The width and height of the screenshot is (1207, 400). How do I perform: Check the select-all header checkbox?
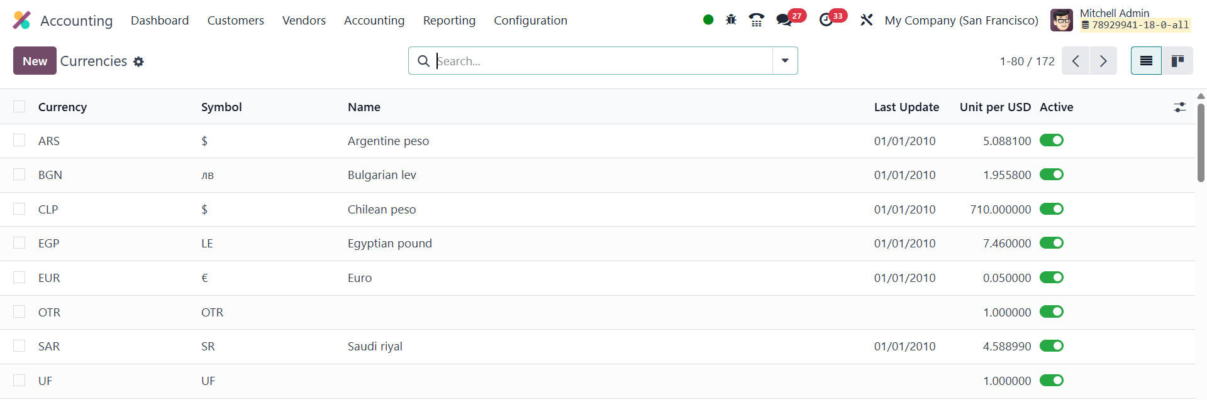19,107
